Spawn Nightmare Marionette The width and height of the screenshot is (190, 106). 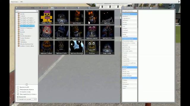[x=77, y=47]
